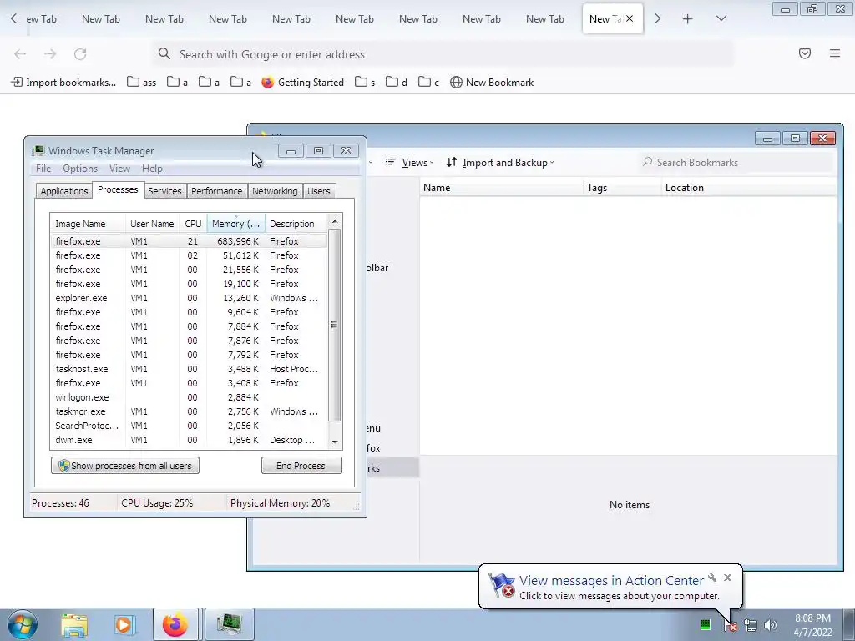Sort processes by User Name column
855x641 pixels.
152,224
